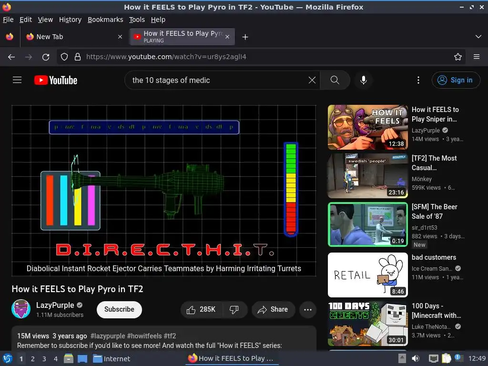Click the Share button
The image size is (488, 366).
(x=273, y=309)
